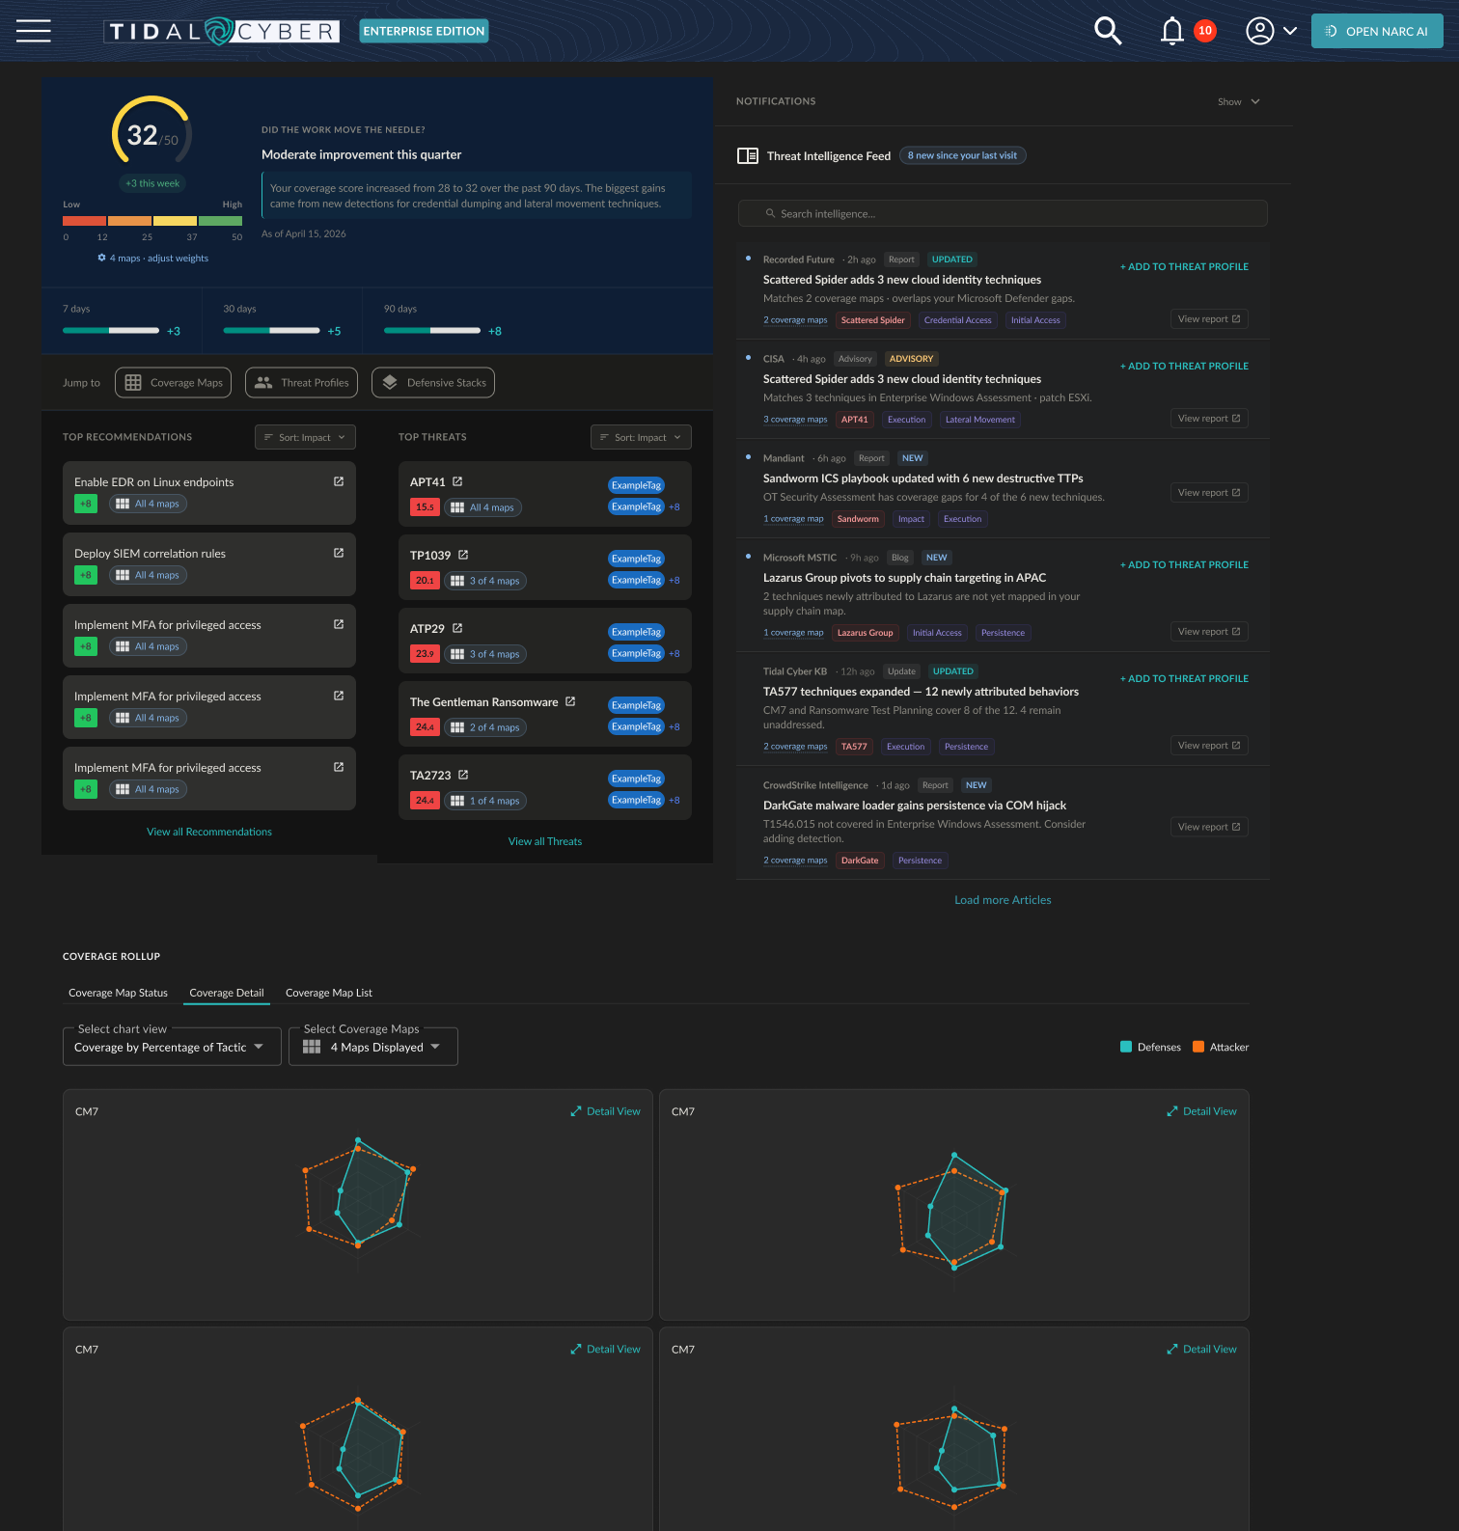Click the grid icon in APT41 All 4 maps chip
The height and width of the screenshot is (1531, 1459).
pyautogui.click(x=457, y=507)
